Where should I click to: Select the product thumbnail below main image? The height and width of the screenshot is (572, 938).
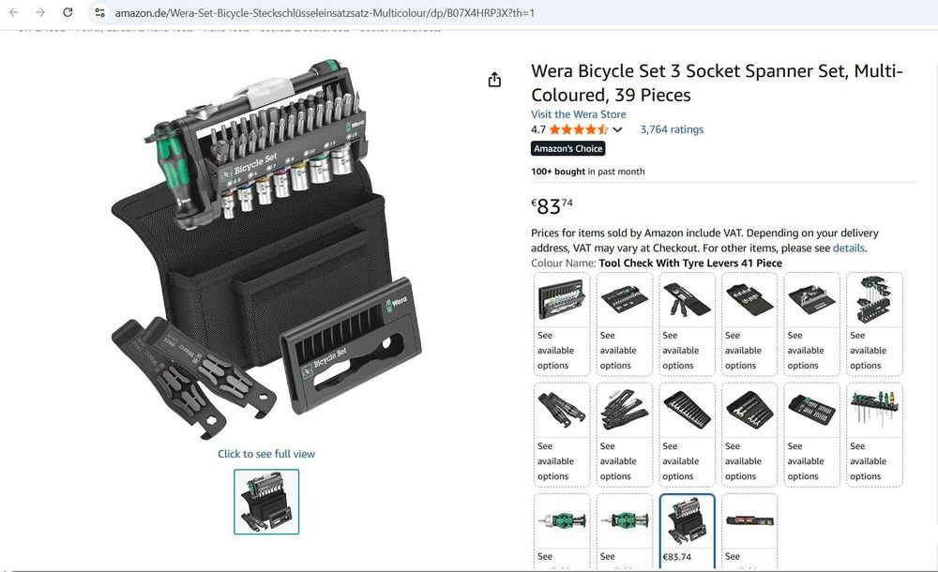[266, 502]
